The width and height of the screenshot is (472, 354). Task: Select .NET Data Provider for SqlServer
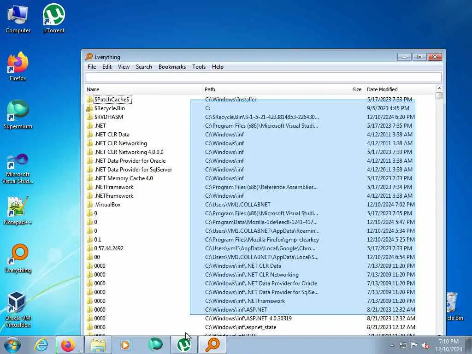[x=133, y=170]
